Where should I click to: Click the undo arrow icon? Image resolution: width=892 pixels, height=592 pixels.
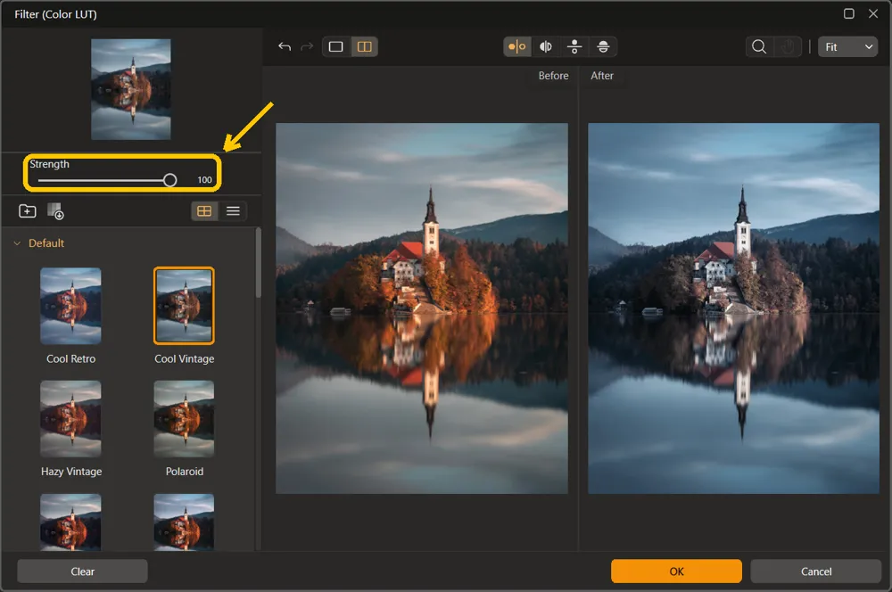tap(285, 46)
